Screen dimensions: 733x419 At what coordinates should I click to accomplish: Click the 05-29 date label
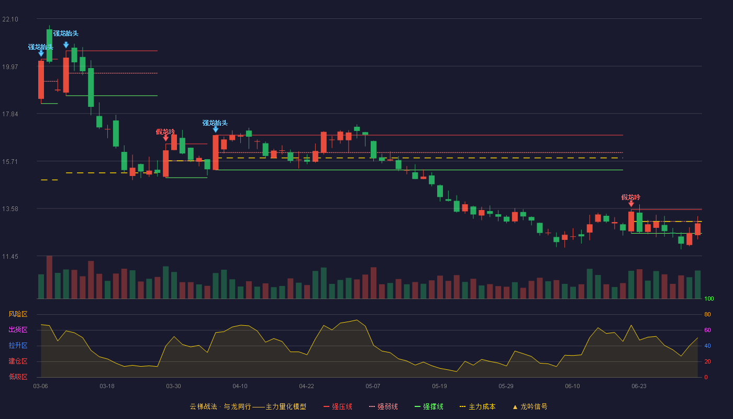506,386
